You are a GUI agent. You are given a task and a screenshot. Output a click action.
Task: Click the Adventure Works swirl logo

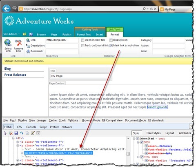point(9,21)
